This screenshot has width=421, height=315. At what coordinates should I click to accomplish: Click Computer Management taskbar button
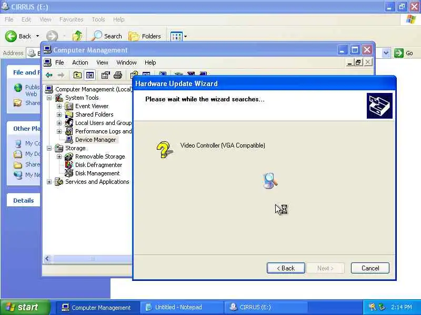98,307
